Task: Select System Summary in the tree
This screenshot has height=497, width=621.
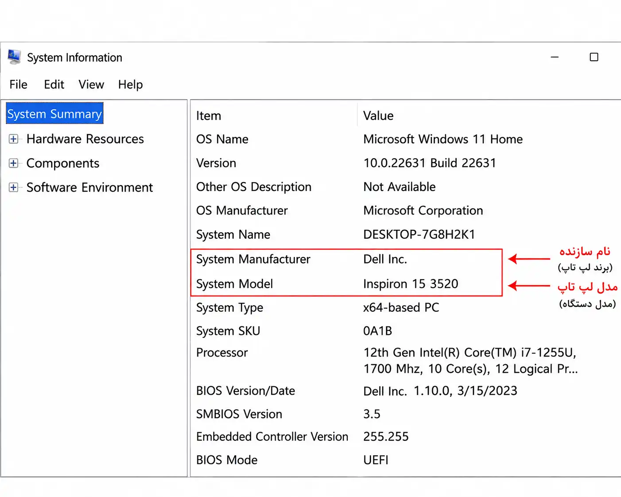Action: pos(54,113)
